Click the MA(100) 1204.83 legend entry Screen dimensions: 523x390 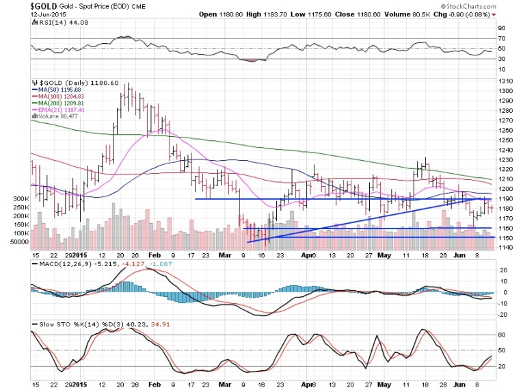[x=58, y=96]
